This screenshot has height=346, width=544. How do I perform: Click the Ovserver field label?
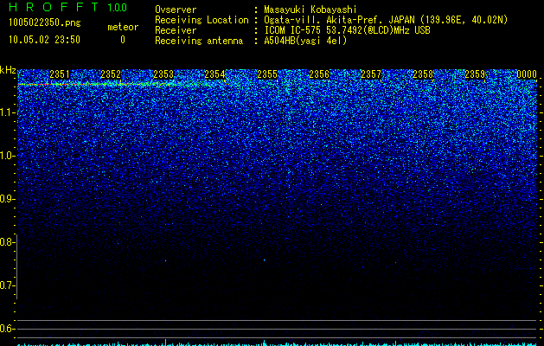point(176,10)
